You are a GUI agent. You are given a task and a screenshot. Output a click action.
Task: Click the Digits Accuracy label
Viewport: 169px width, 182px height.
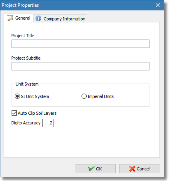pyautogui.click(x=26, y=123)
